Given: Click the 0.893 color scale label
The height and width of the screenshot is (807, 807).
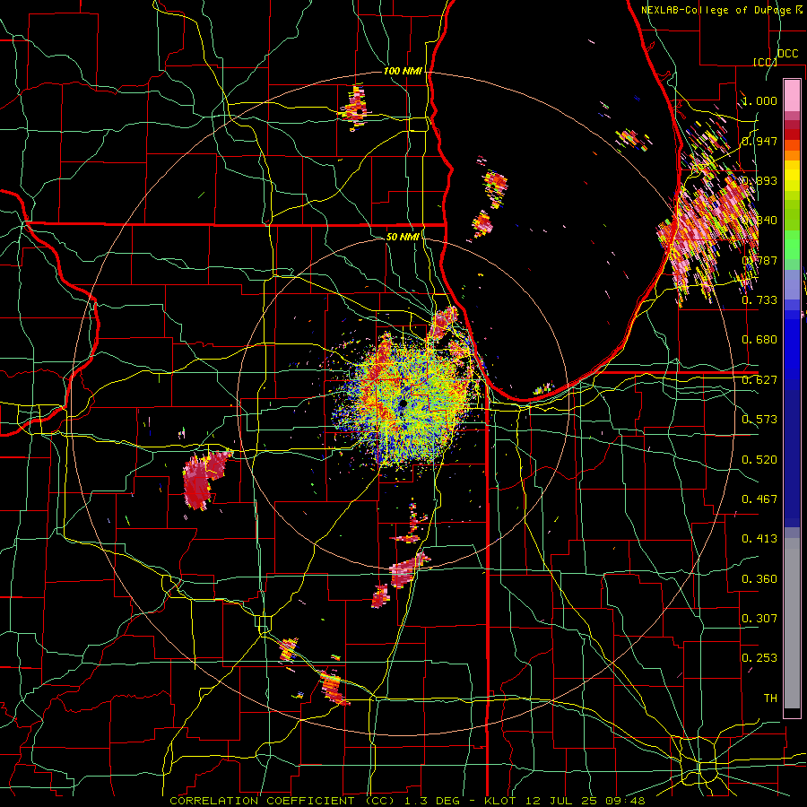Looking at the screenshot, I should (x=759, y=180).
